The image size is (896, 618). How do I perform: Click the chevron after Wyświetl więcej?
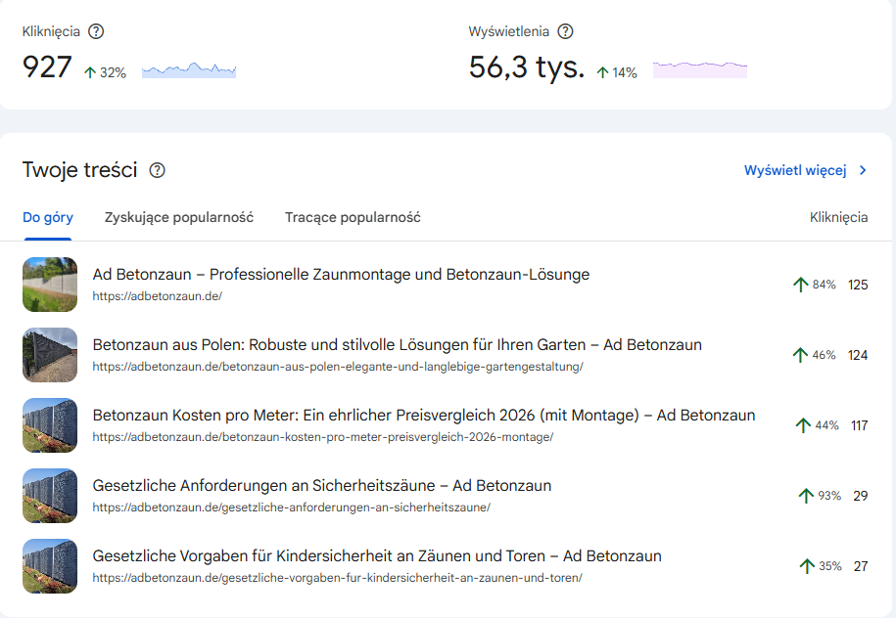(862, 169)
